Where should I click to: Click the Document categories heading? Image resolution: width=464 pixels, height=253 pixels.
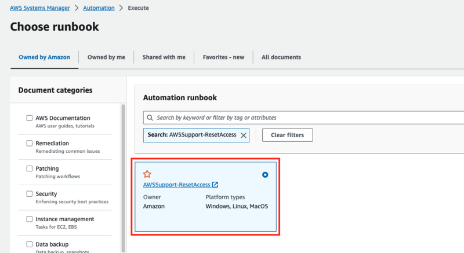click(x=55, y=90)
